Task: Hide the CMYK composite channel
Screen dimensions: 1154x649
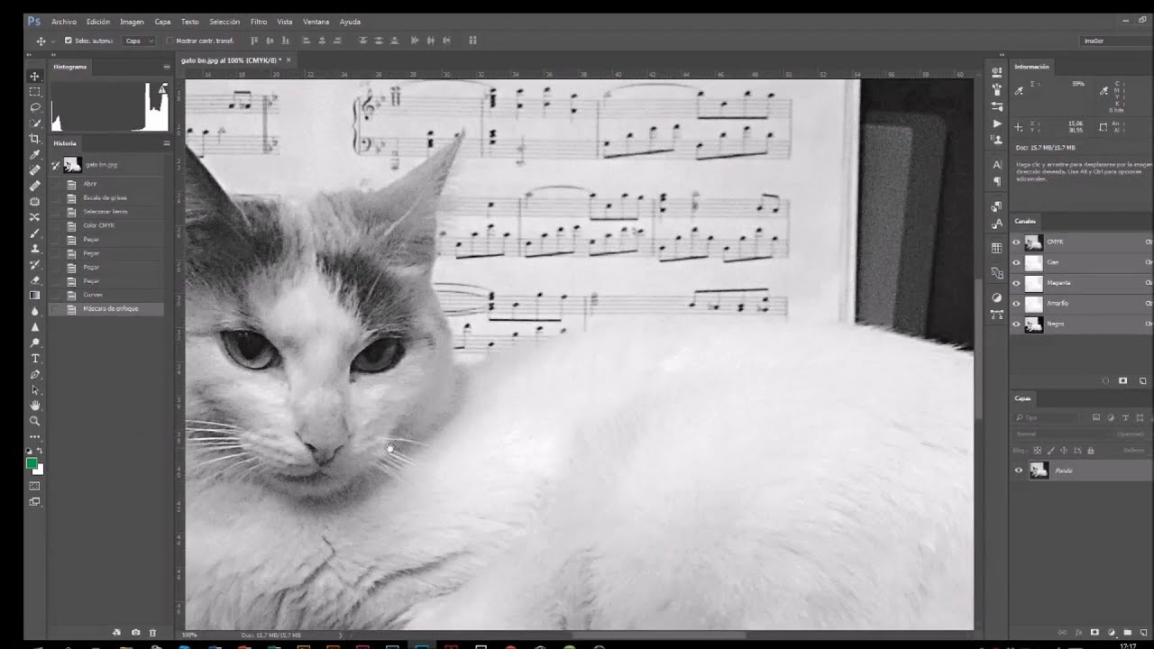Action: (x=1016, y=242)
